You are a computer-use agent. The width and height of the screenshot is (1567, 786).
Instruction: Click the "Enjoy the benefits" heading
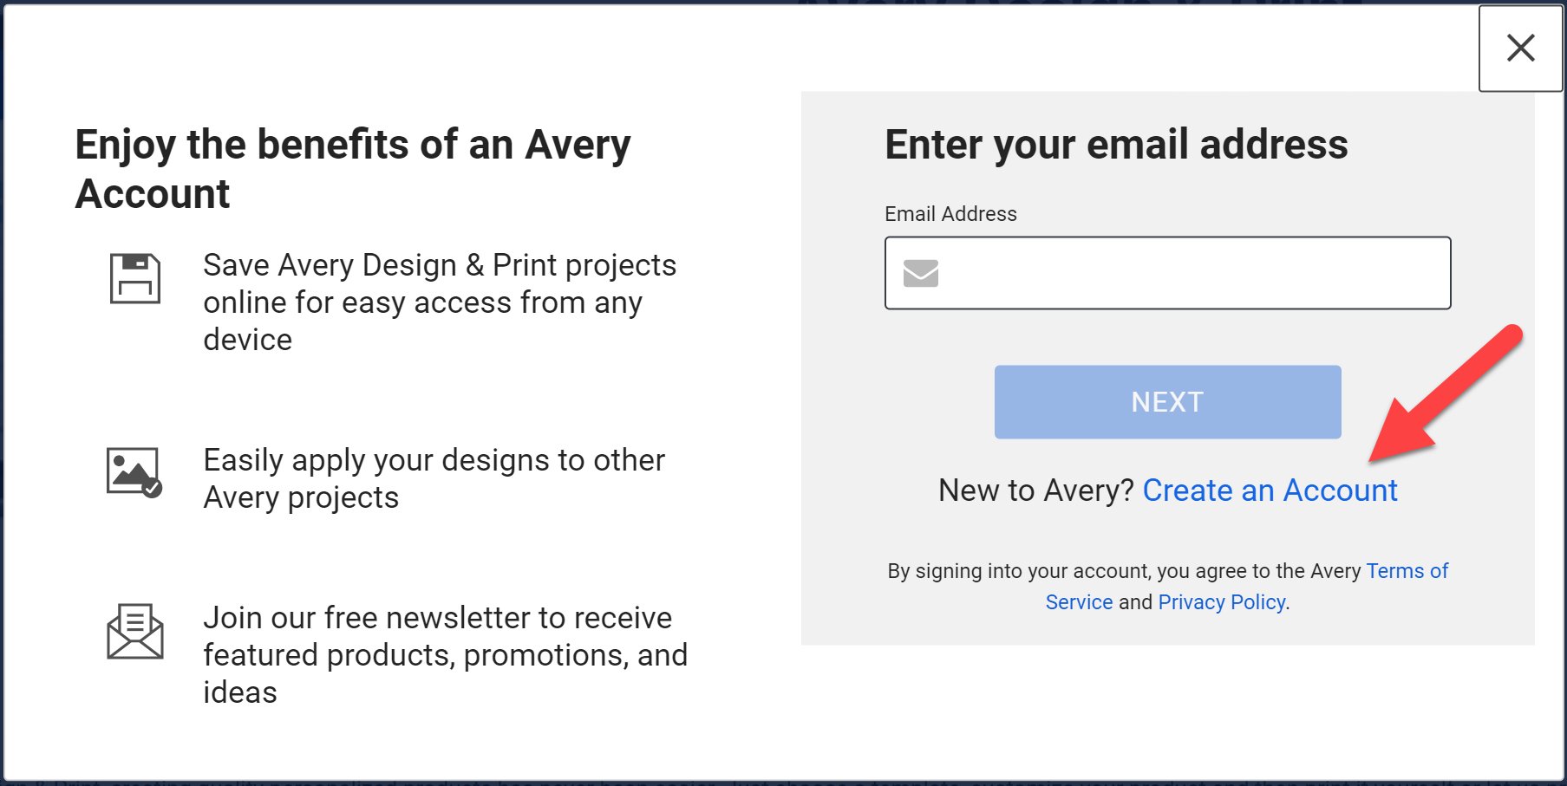coord(352,169)
